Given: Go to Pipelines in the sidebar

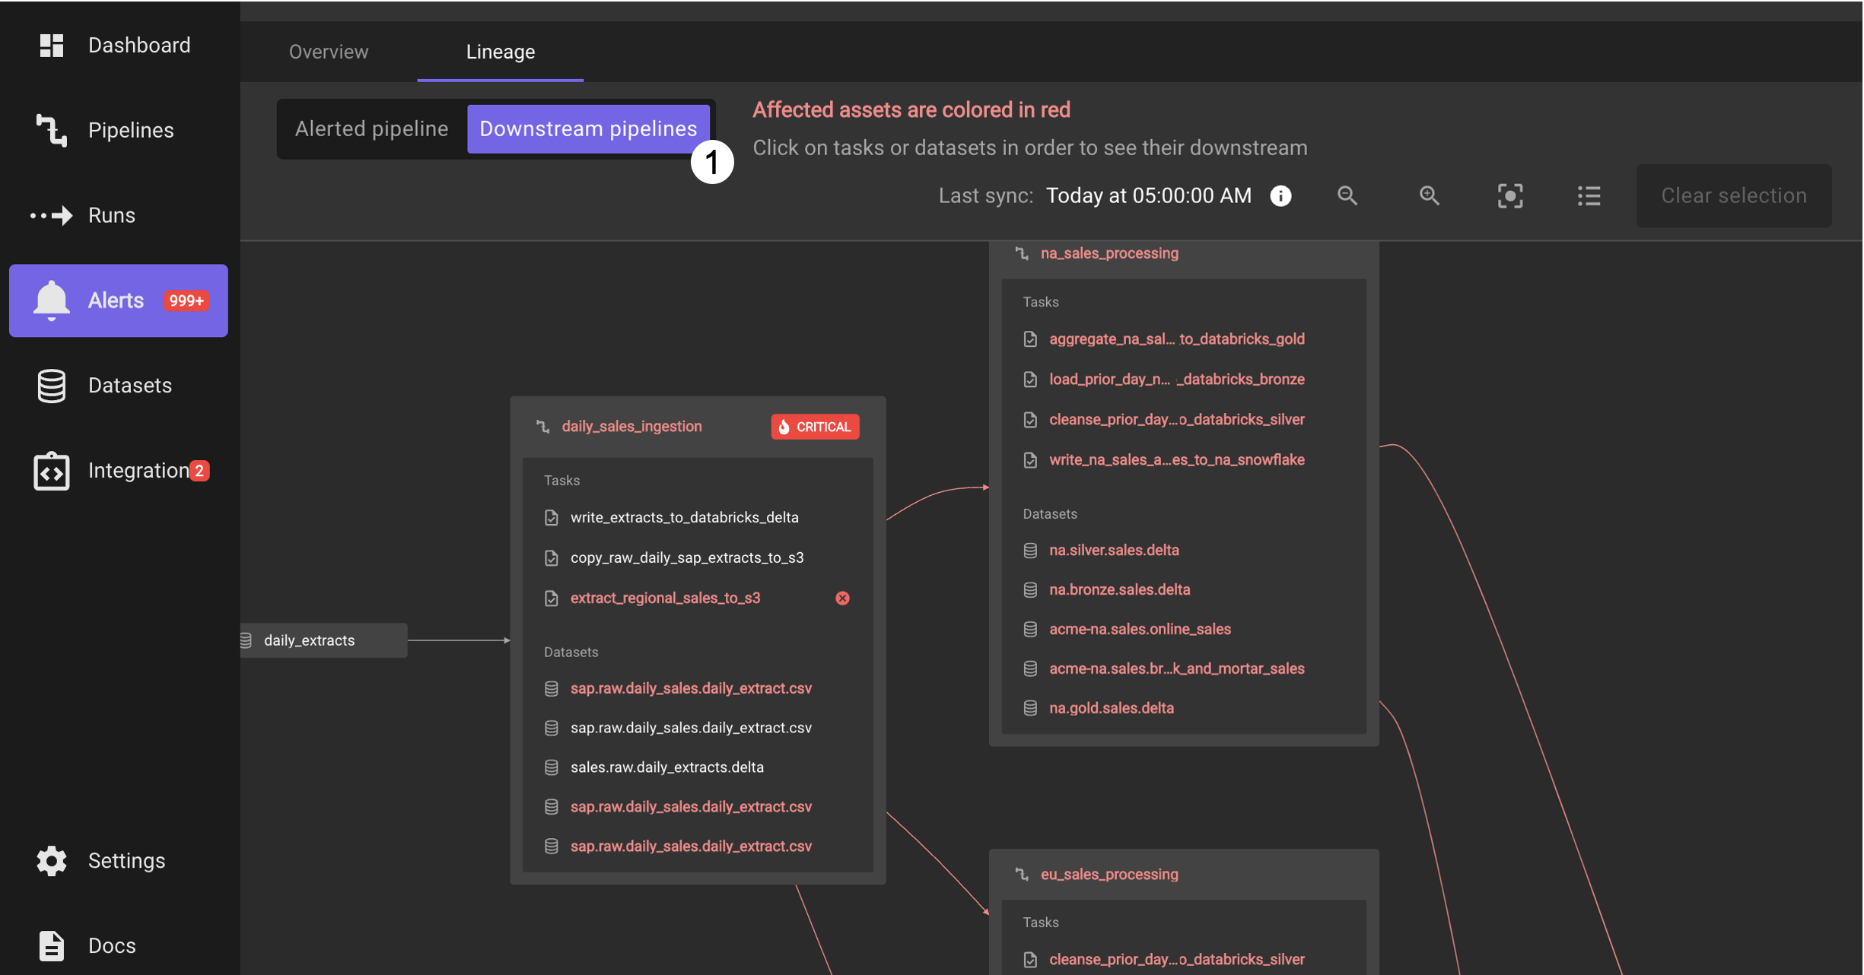Looking at the screenshot, I should click(131, 130).
